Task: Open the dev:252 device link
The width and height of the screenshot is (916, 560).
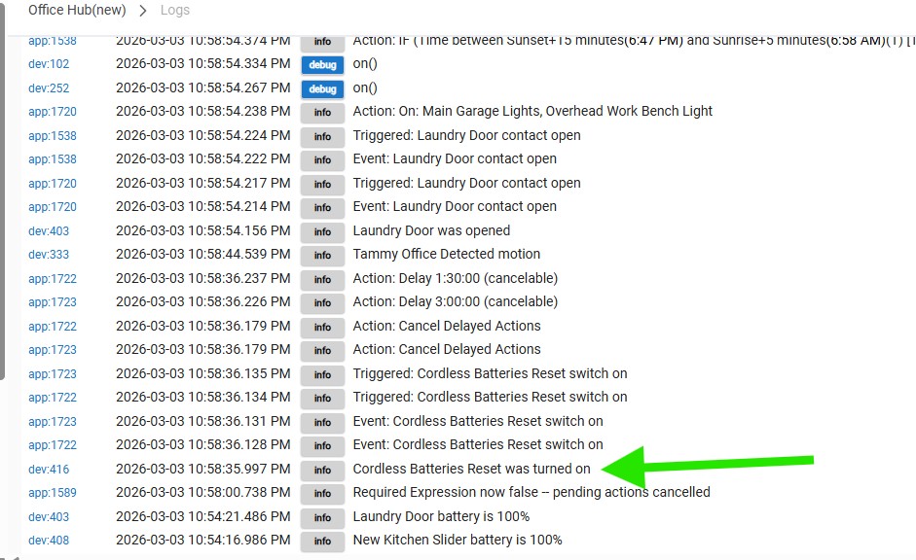Action: [x=49, y=88]
